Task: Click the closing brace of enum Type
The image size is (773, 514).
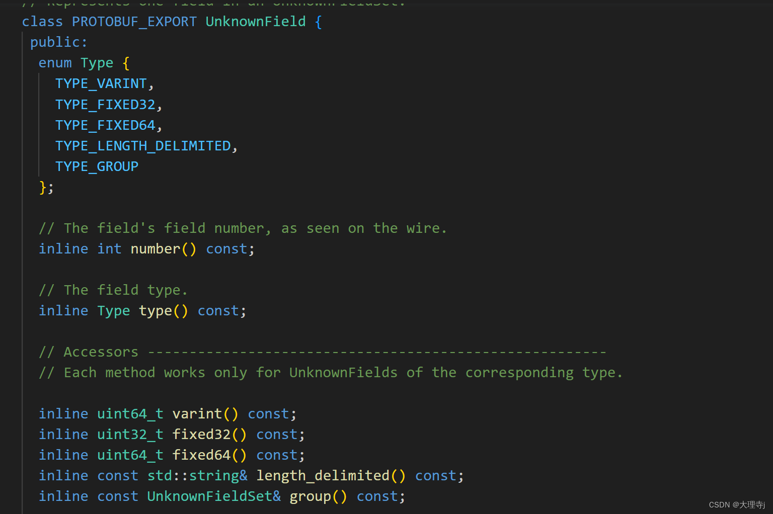Action: tap(43, 187)
